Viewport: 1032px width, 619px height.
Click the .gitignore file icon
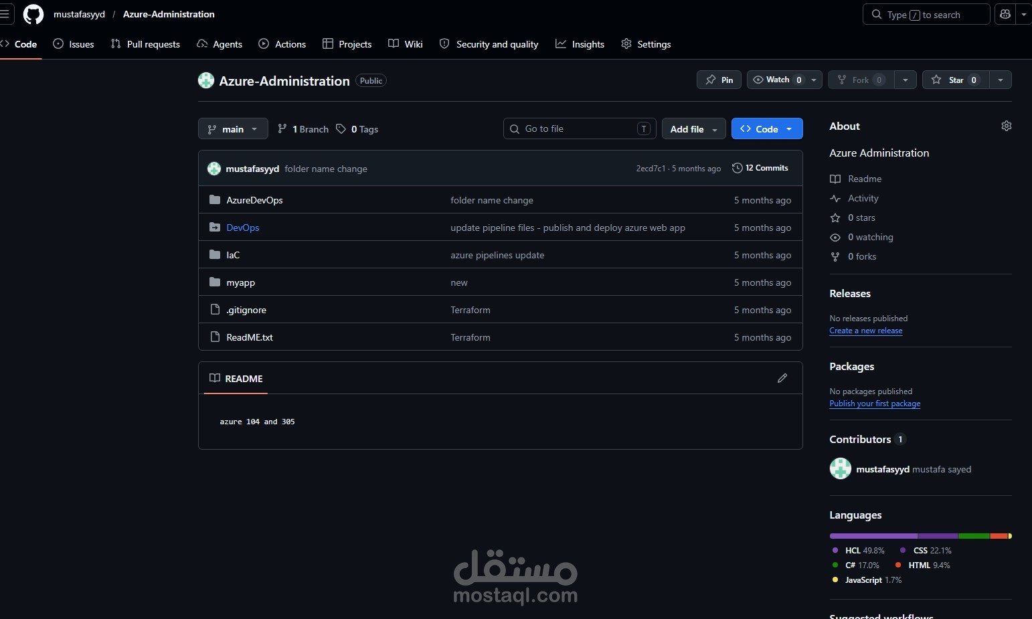pyautogui.click(x=215, y=309)
